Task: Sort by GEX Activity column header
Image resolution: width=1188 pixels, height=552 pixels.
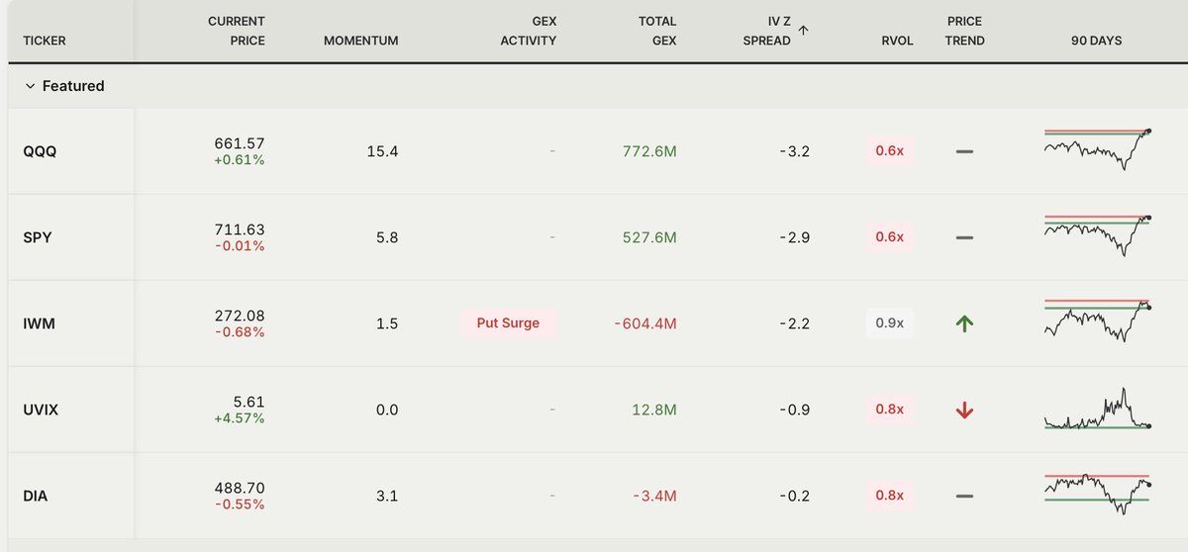Action: click(x=530, y=31)
